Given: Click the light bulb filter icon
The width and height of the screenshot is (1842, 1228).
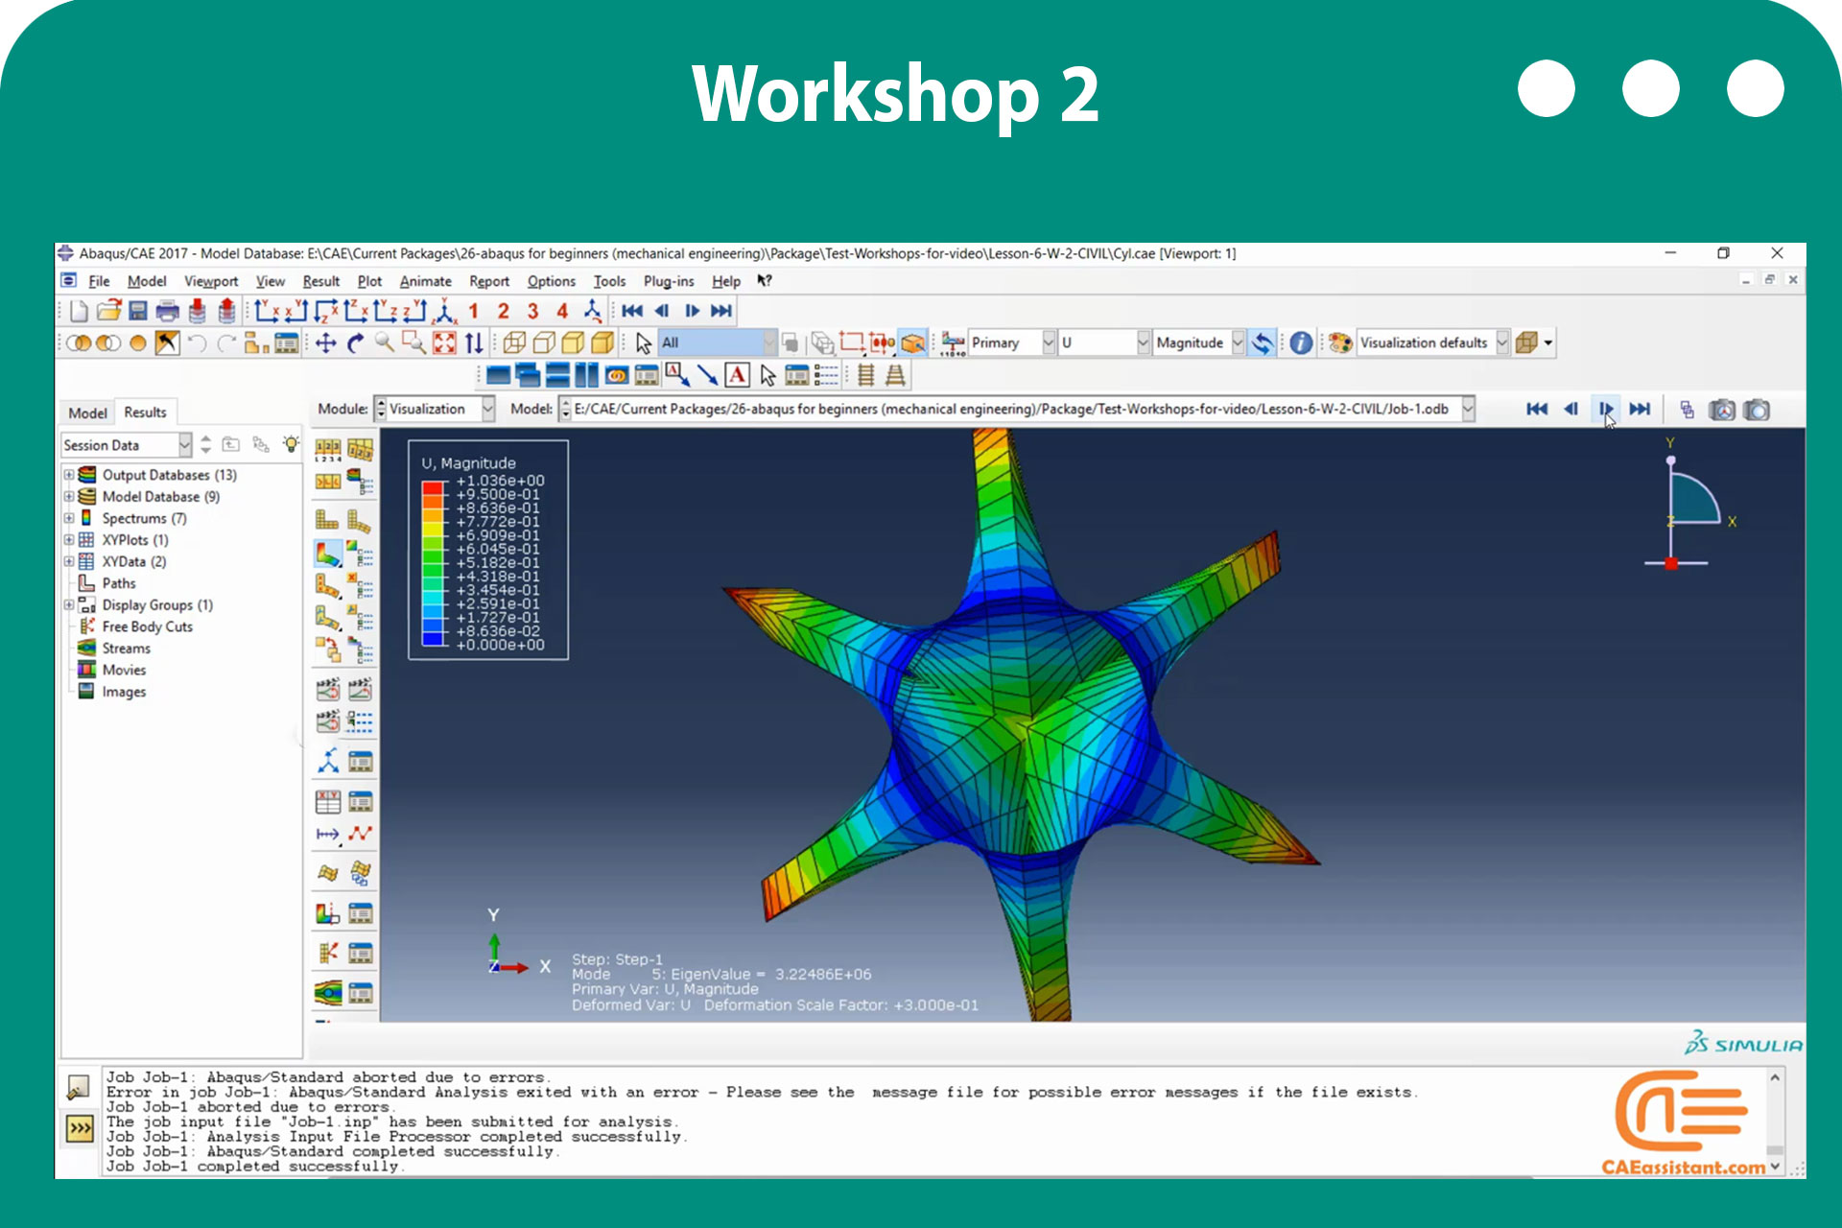Looking at the screenshot, I should [291, 444].
